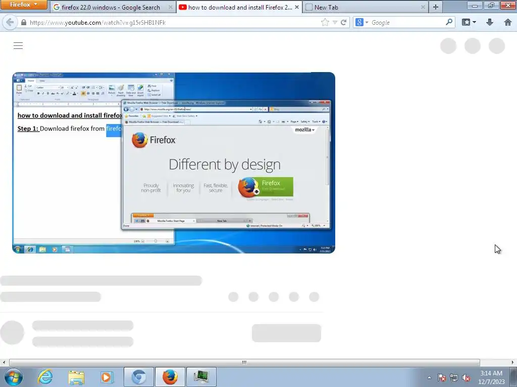Viewport: 517px width, 387px height.
Task: Click the taskbar clock showing 3:14 AM
Action: [491, 377]
